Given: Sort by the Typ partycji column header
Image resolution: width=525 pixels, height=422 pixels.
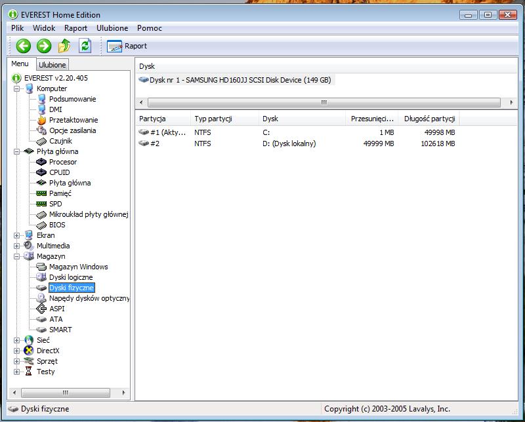Looking at the screenshot, I should coord(224,119).
